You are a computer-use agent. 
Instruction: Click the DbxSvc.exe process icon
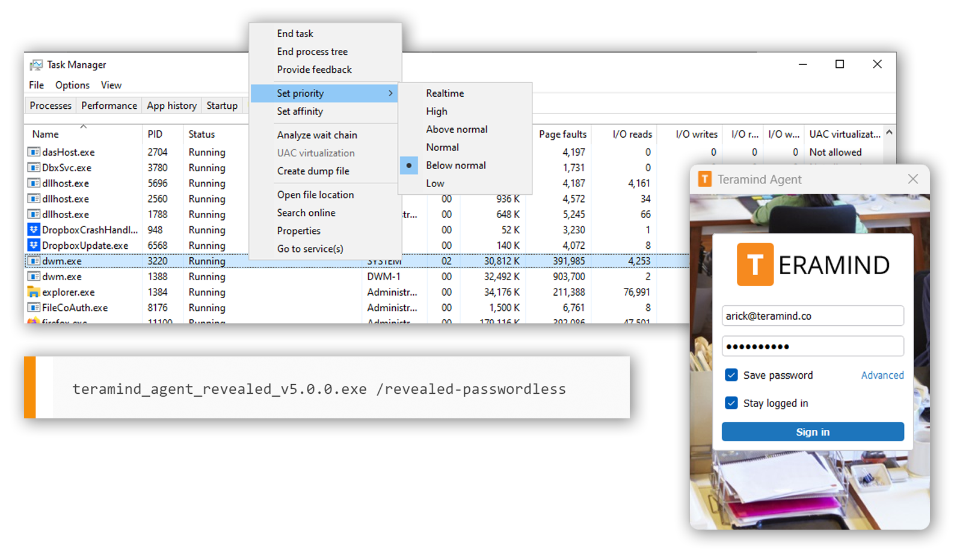34,168
